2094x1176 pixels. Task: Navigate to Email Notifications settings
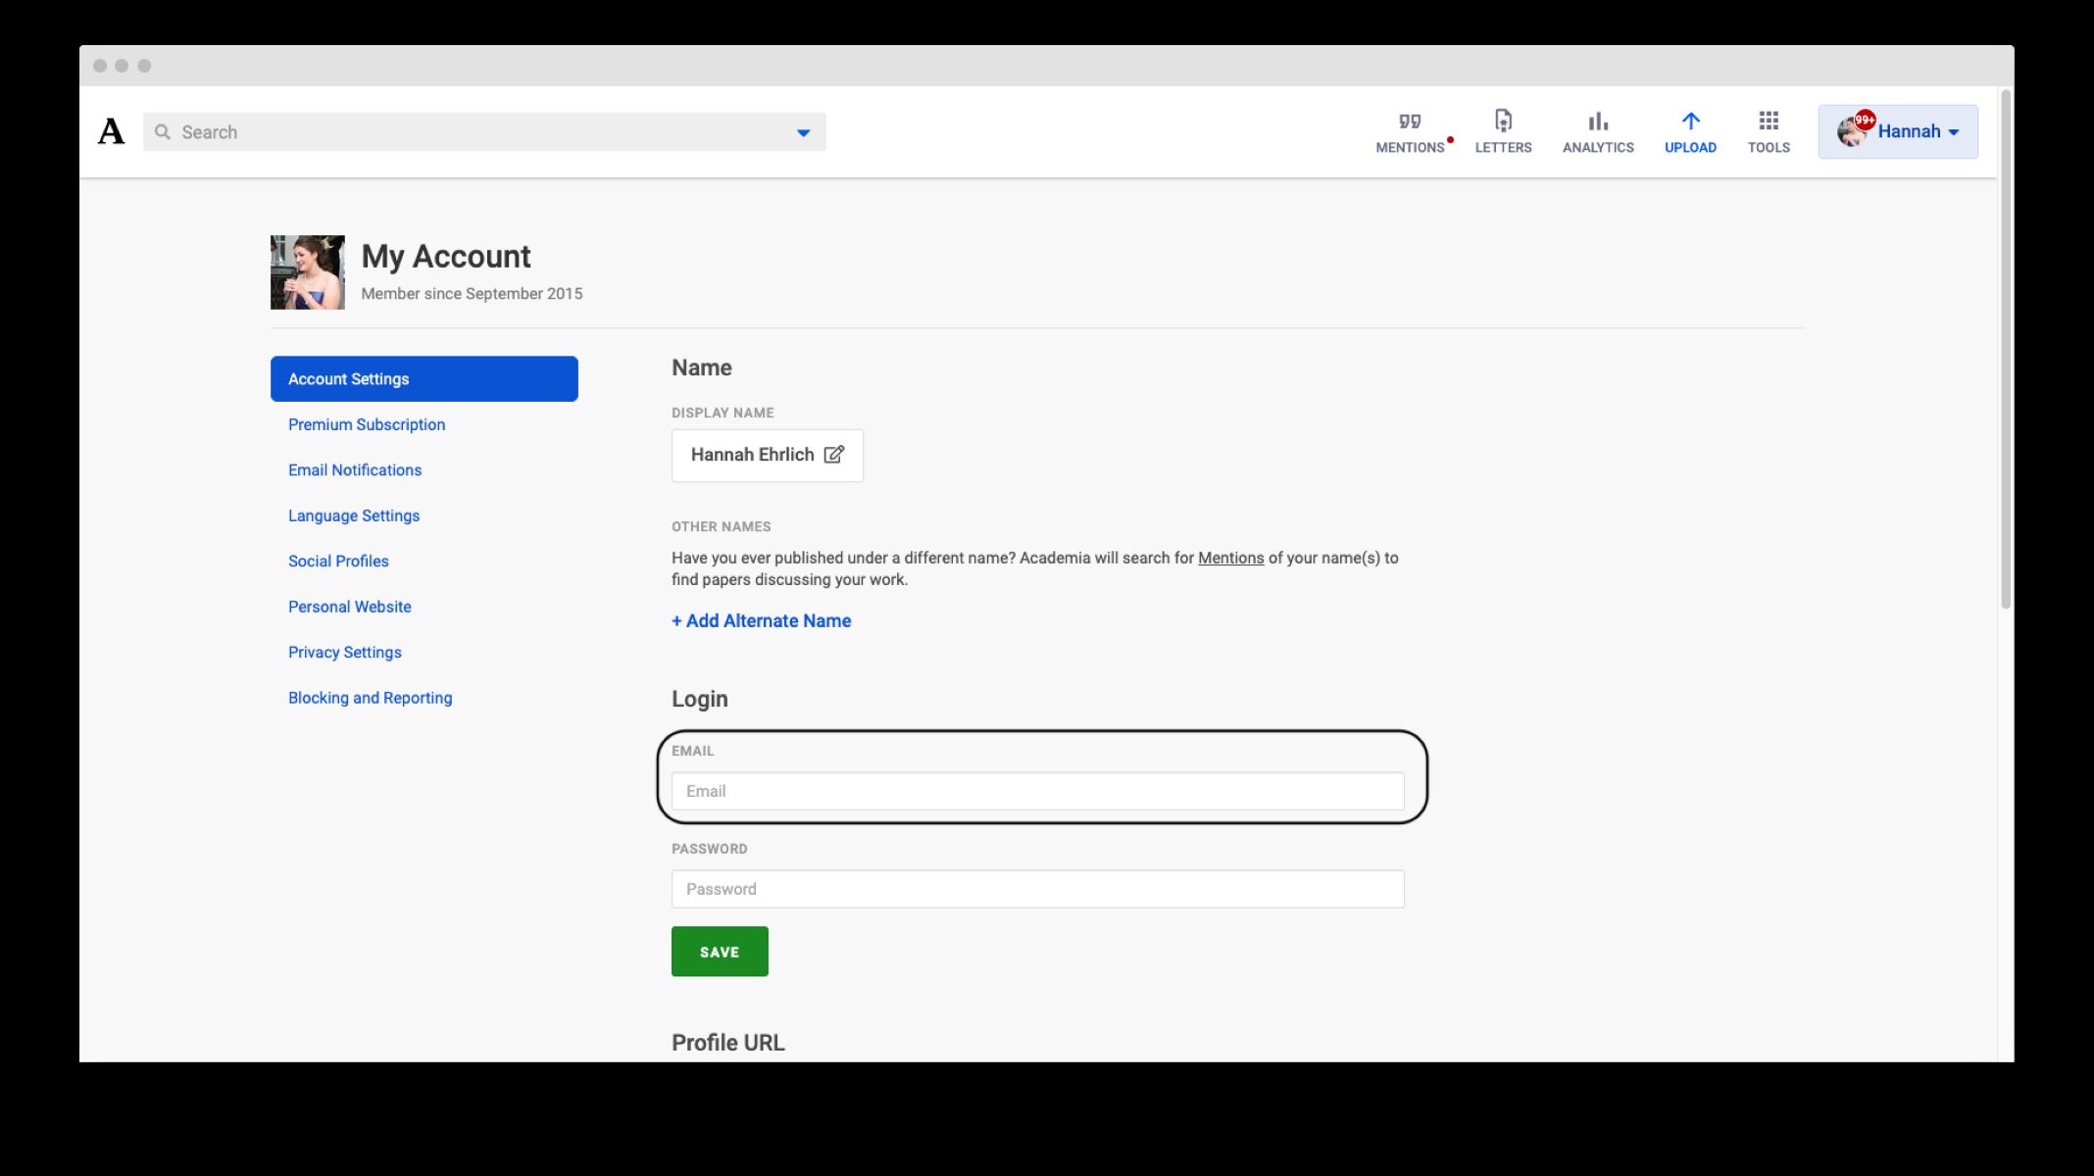pos(354,468)
